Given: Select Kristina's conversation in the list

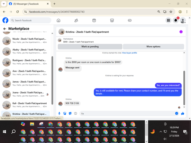Looking at the screenshot, I should click(26, 114).
